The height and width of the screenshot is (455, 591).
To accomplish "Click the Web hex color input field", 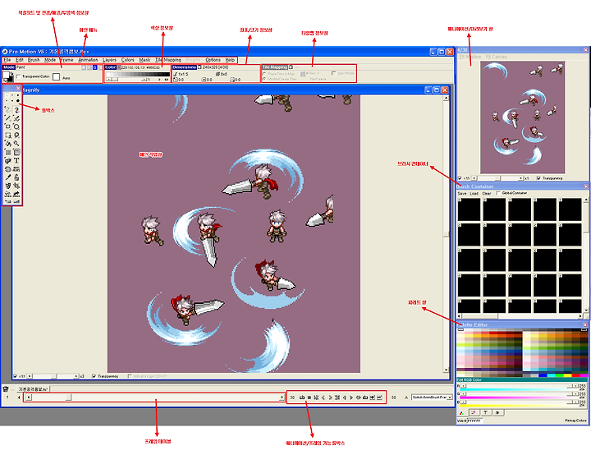I will point(475,421).
